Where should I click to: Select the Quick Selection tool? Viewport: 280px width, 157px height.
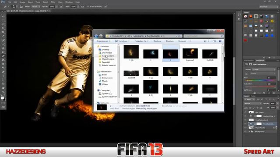3,28
